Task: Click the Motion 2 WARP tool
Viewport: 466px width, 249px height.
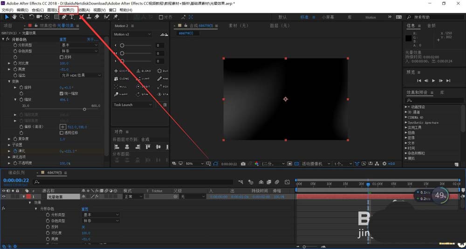Action: click(x=121, y=95)
